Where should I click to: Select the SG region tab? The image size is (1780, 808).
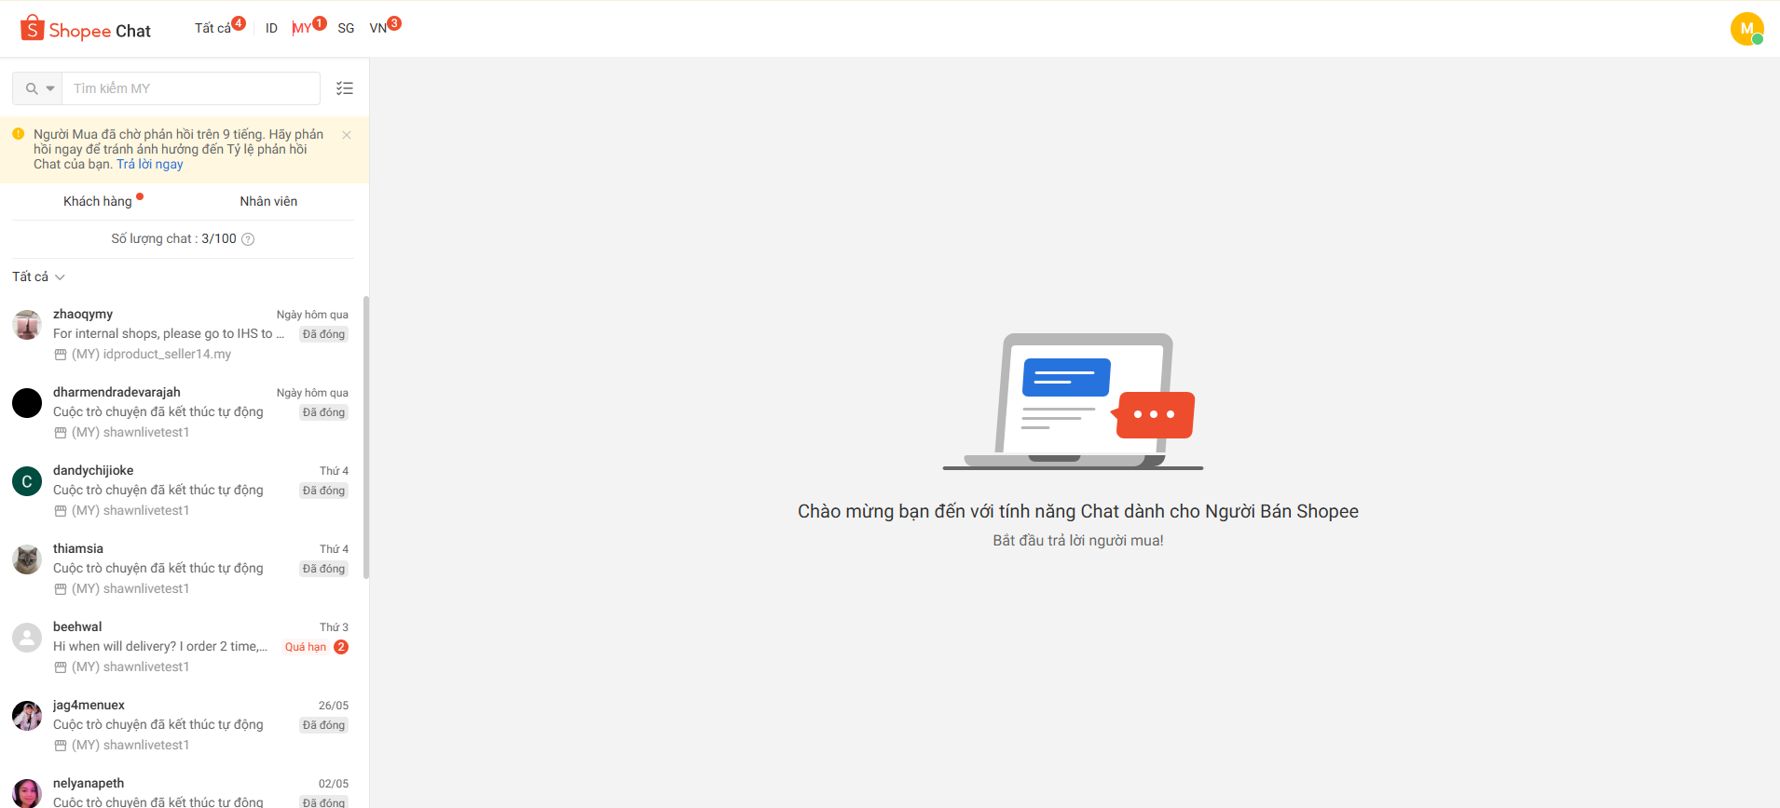(346, 28)
